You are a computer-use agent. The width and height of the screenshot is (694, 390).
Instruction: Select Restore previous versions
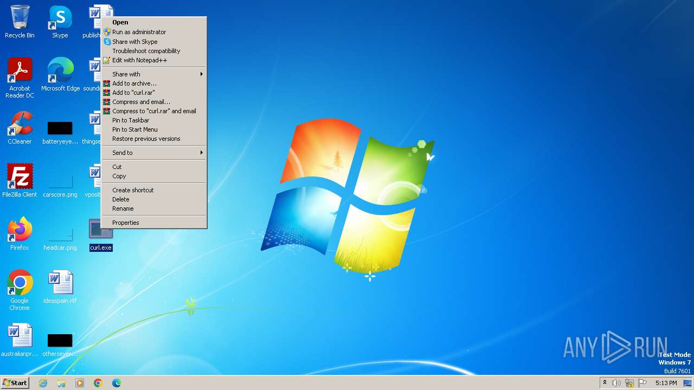[154, 139]
